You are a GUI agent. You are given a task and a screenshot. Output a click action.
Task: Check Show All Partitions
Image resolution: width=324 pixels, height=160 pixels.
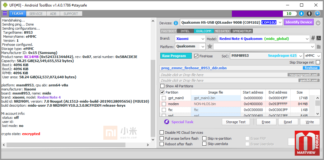(x=162, y=86)
